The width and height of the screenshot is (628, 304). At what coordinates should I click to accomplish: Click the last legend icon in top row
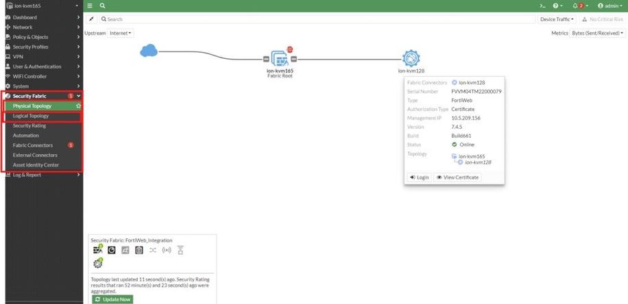pyautogui.click(x=180, y=251)
